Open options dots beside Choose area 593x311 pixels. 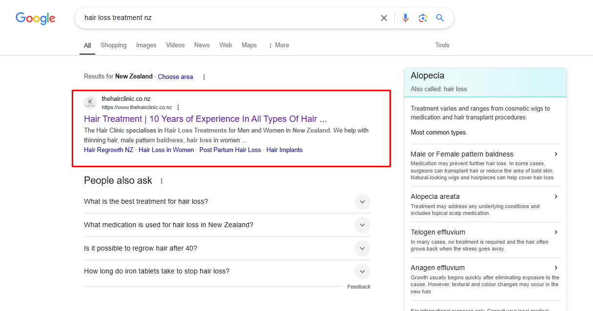[x=204, y=77]
